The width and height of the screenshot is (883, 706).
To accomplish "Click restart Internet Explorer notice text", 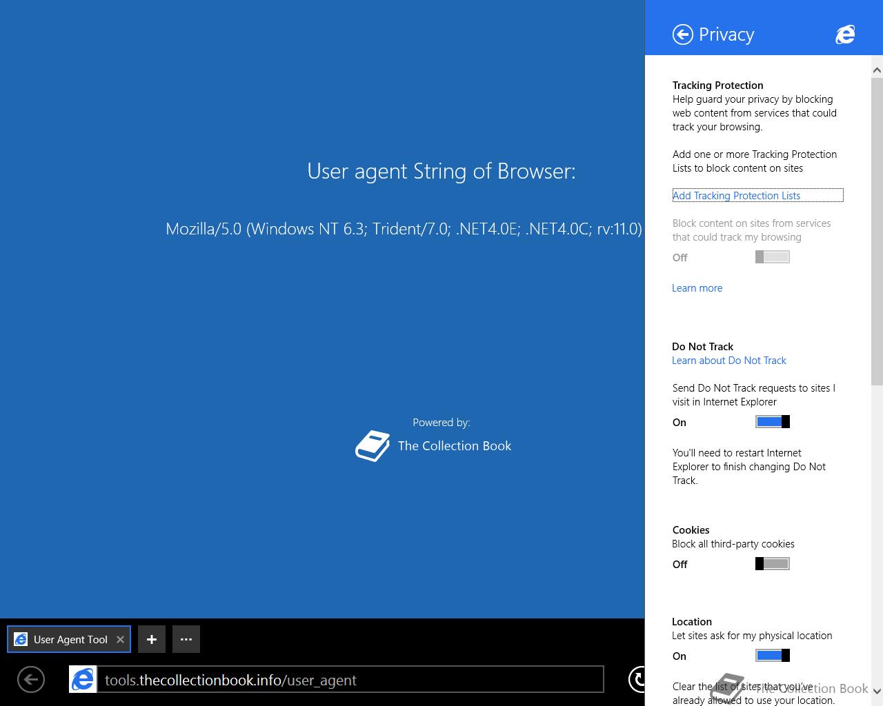I will coord(749,467).
